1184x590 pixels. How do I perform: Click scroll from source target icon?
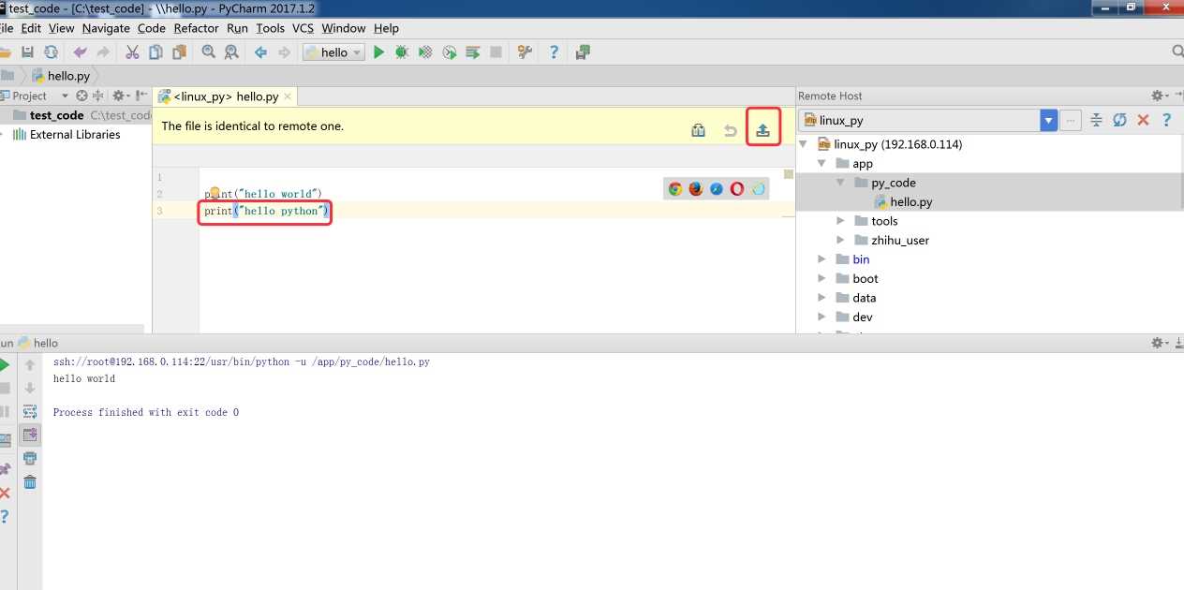click(81, 96)
